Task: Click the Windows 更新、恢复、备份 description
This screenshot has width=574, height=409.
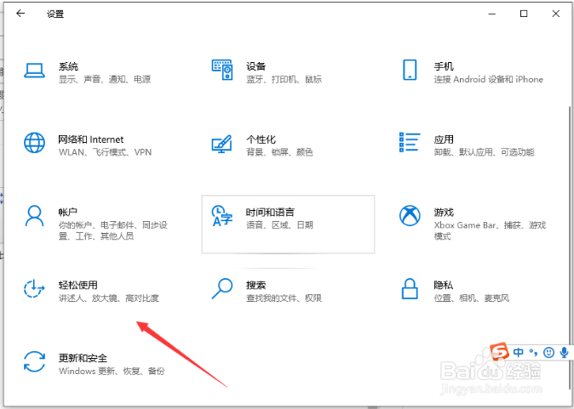Action: click(112, 371)
